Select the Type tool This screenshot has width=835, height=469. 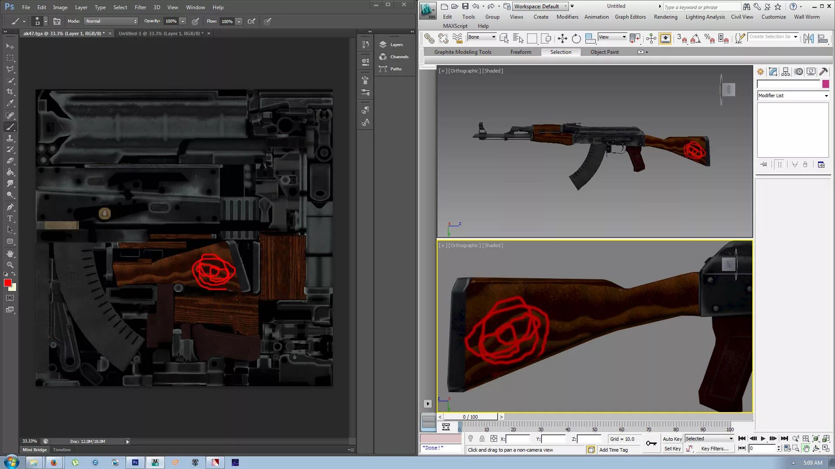pos(10,218)
